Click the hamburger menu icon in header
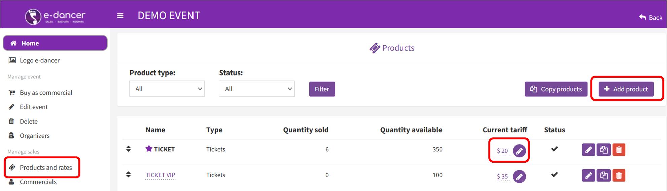667x191 pixels. (120, 16)
